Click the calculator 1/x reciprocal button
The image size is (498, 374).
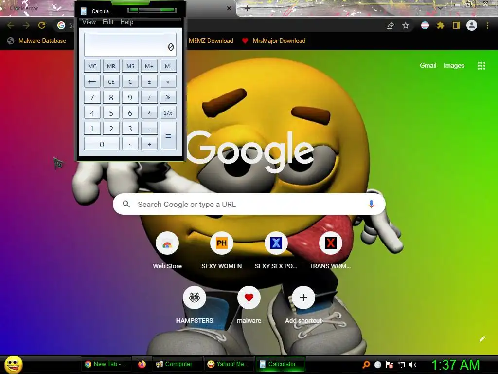(x=168, y=113)
